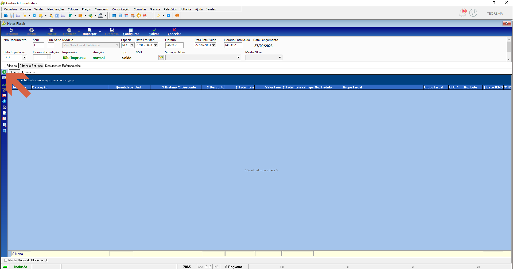Open the Data Expedição date dropdown

[24, 57]
